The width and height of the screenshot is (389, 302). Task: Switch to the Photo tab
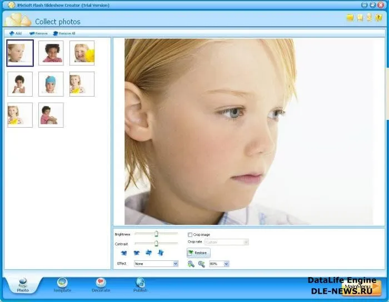pyautogui.click(x=23, y=285)
